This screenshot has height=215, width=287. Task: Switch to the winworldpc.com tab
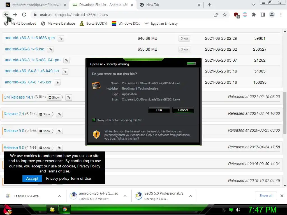[36, 5]
